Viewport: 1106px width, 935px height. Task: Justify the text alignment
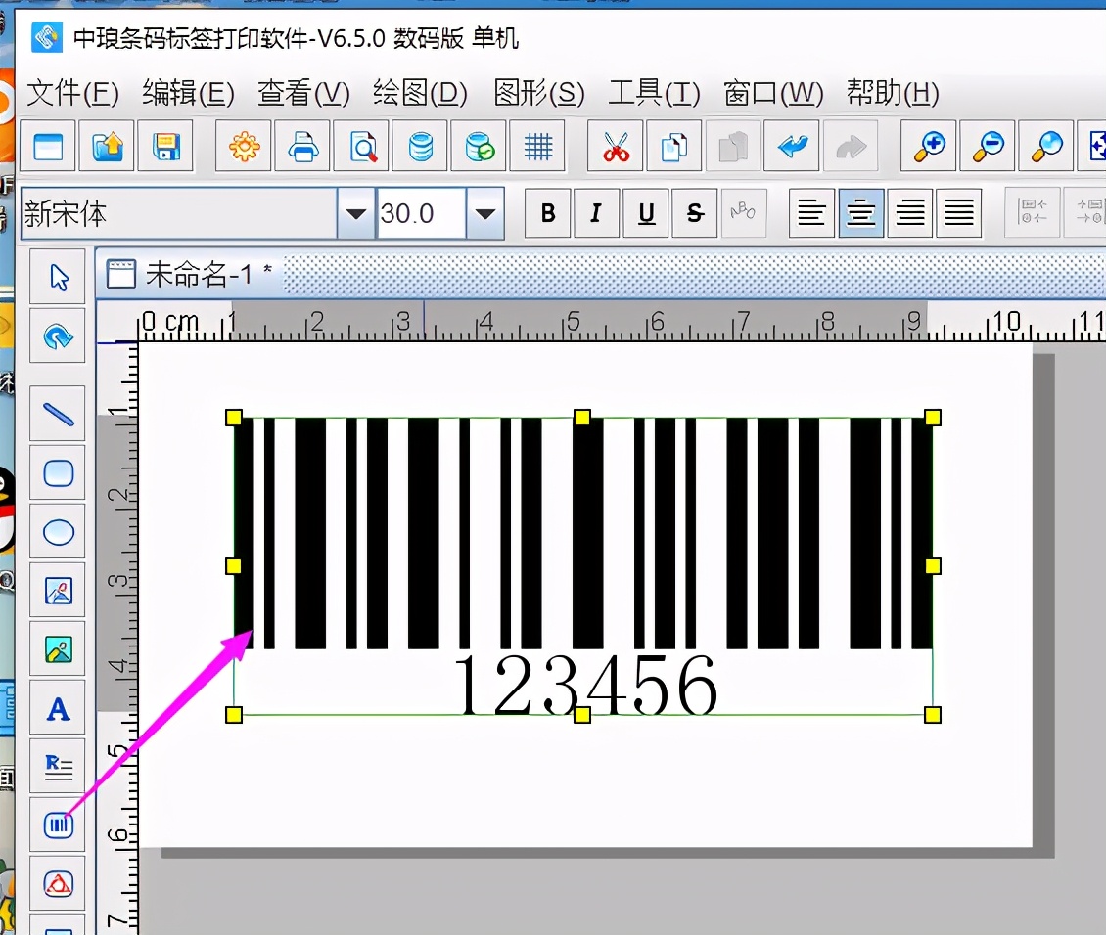958,212
